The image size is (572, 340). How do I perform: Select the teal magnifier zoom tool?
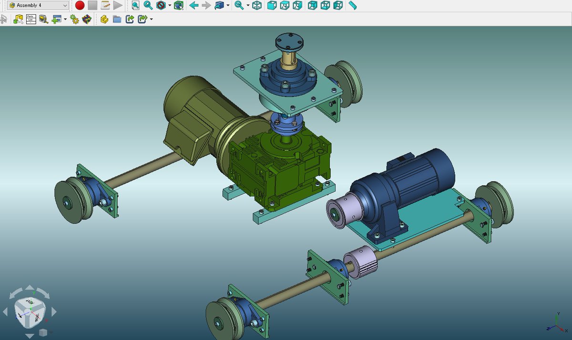tap(148, 6)
